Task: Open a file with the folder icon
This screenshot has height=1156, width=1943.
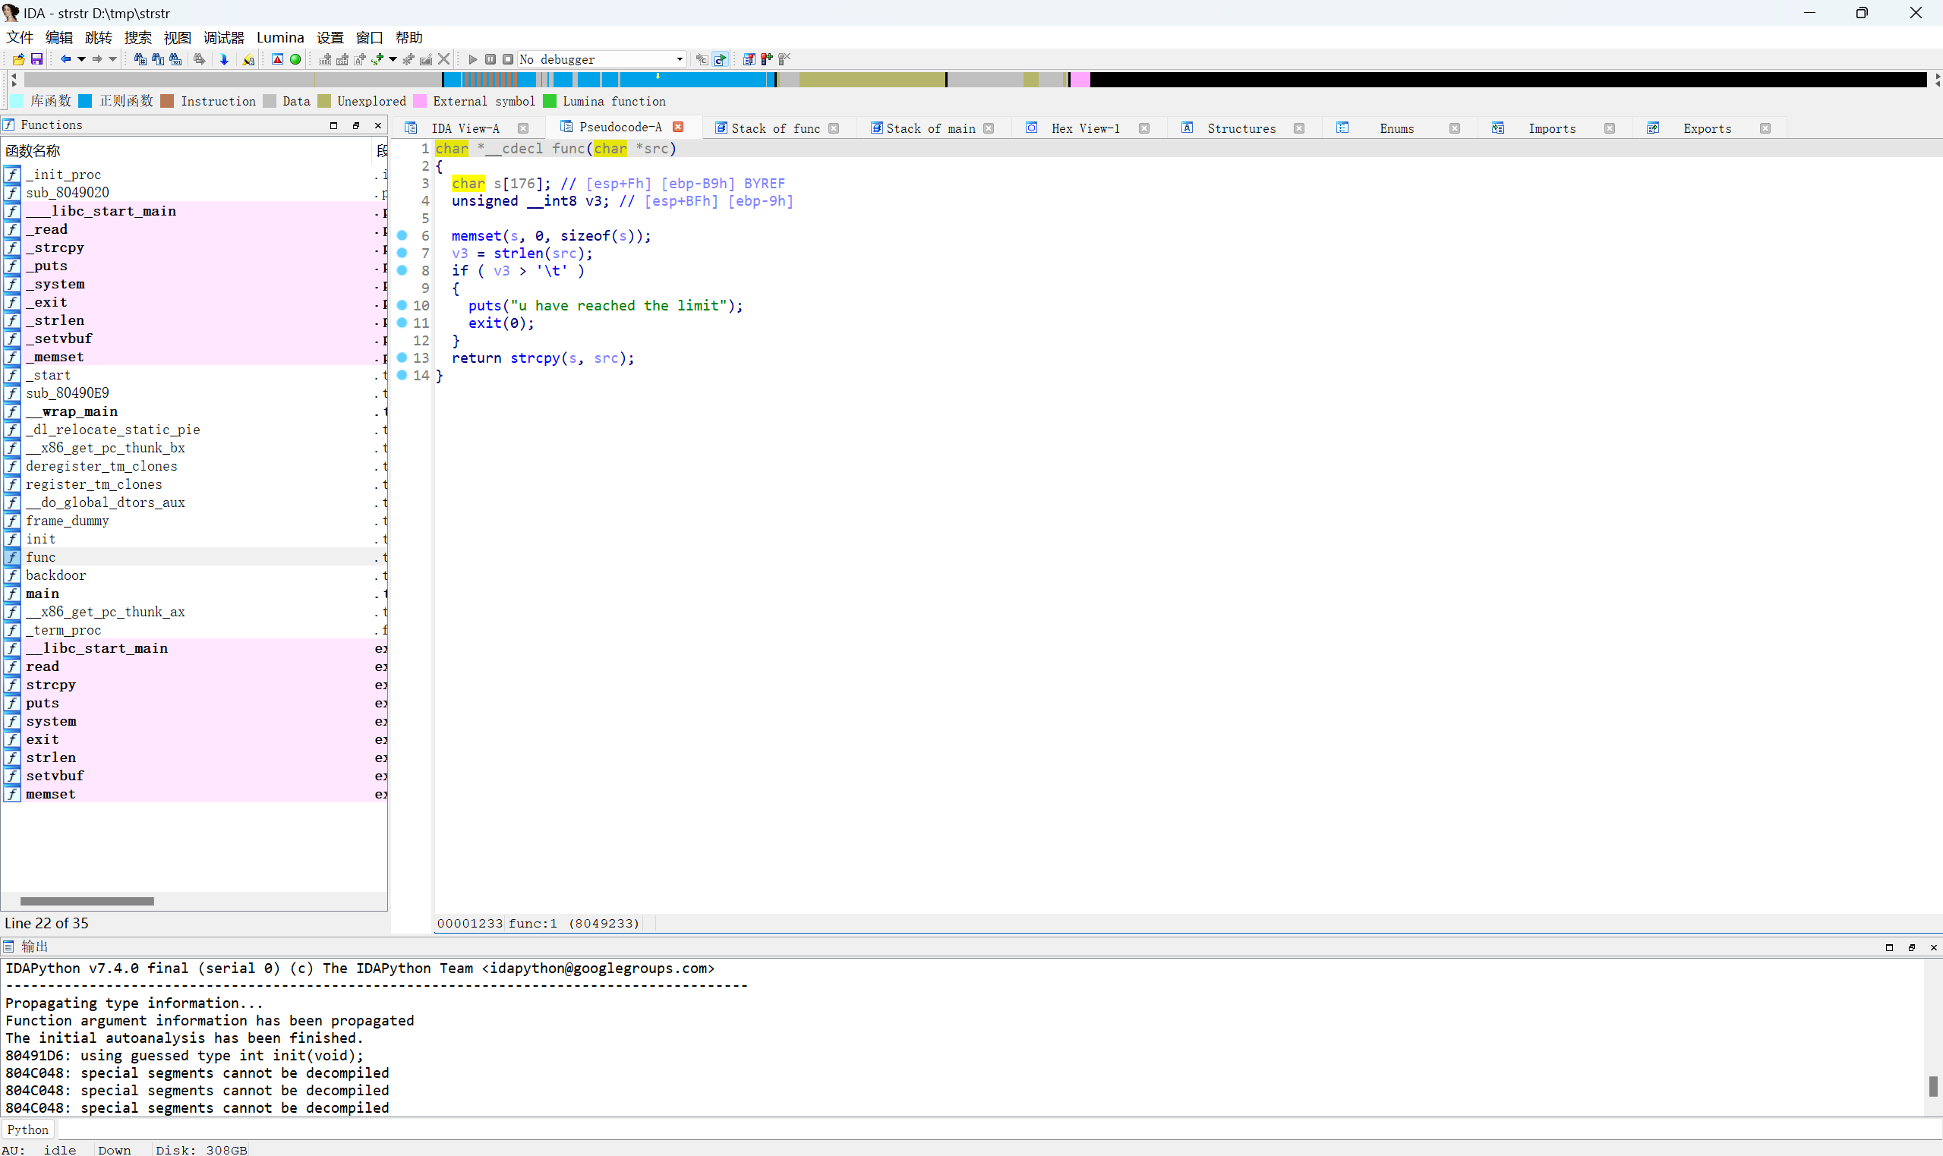Action: click(x=18, y=59)
